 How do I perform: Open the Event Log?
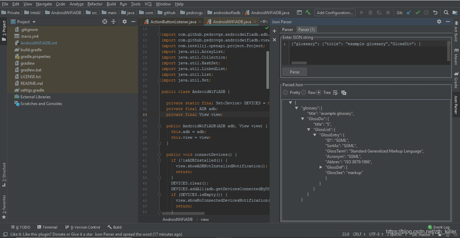438,227
